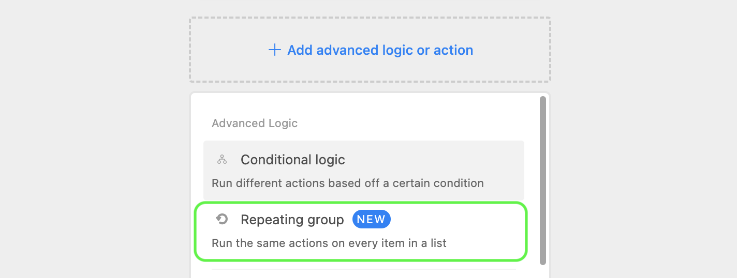This screenshot has width=737, height=278.
Task: Click the divider line under Repeating group
Action: coord(364,269)
